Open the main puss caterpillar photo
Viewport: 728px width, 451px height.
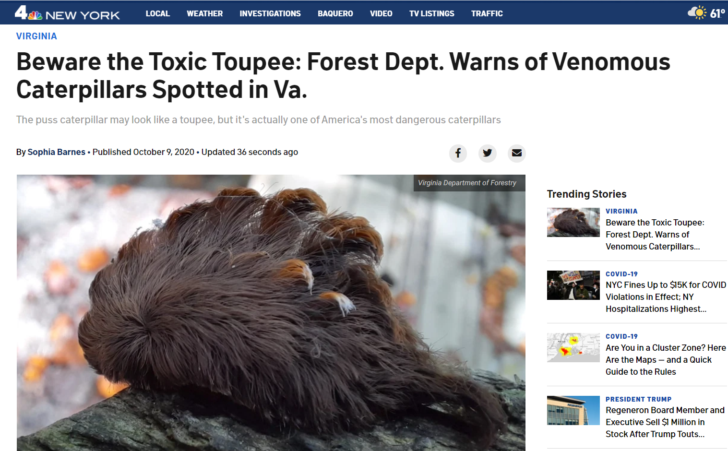coord(271,313)
